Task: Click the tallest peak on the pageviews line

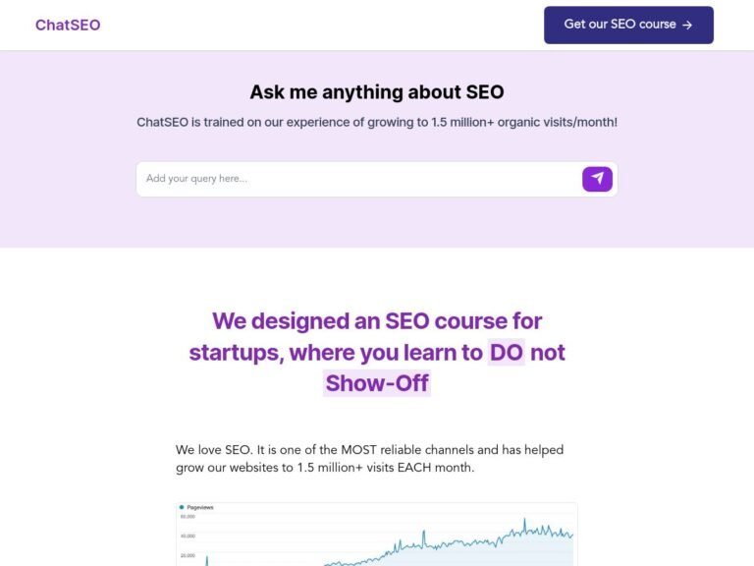Action: tap(524, 520)
